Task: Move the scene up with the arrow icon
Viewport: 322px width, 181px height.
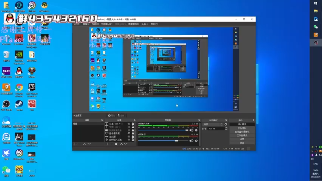Action: tap(85, 144)
